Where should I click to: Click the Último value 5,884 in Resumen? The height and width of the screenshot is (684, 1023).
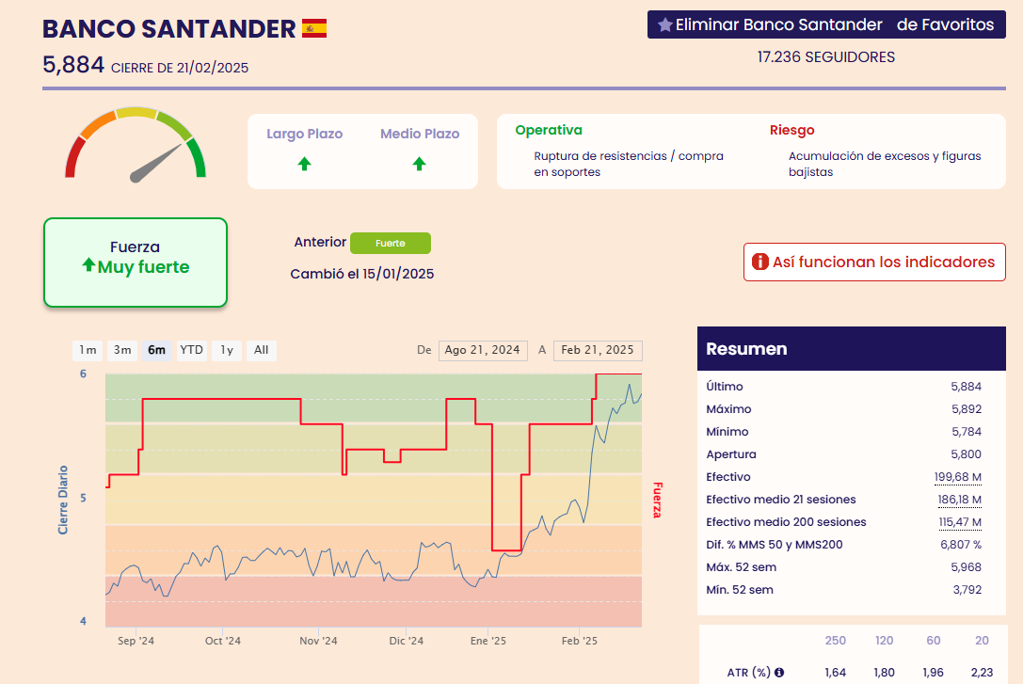coord(967,387)
